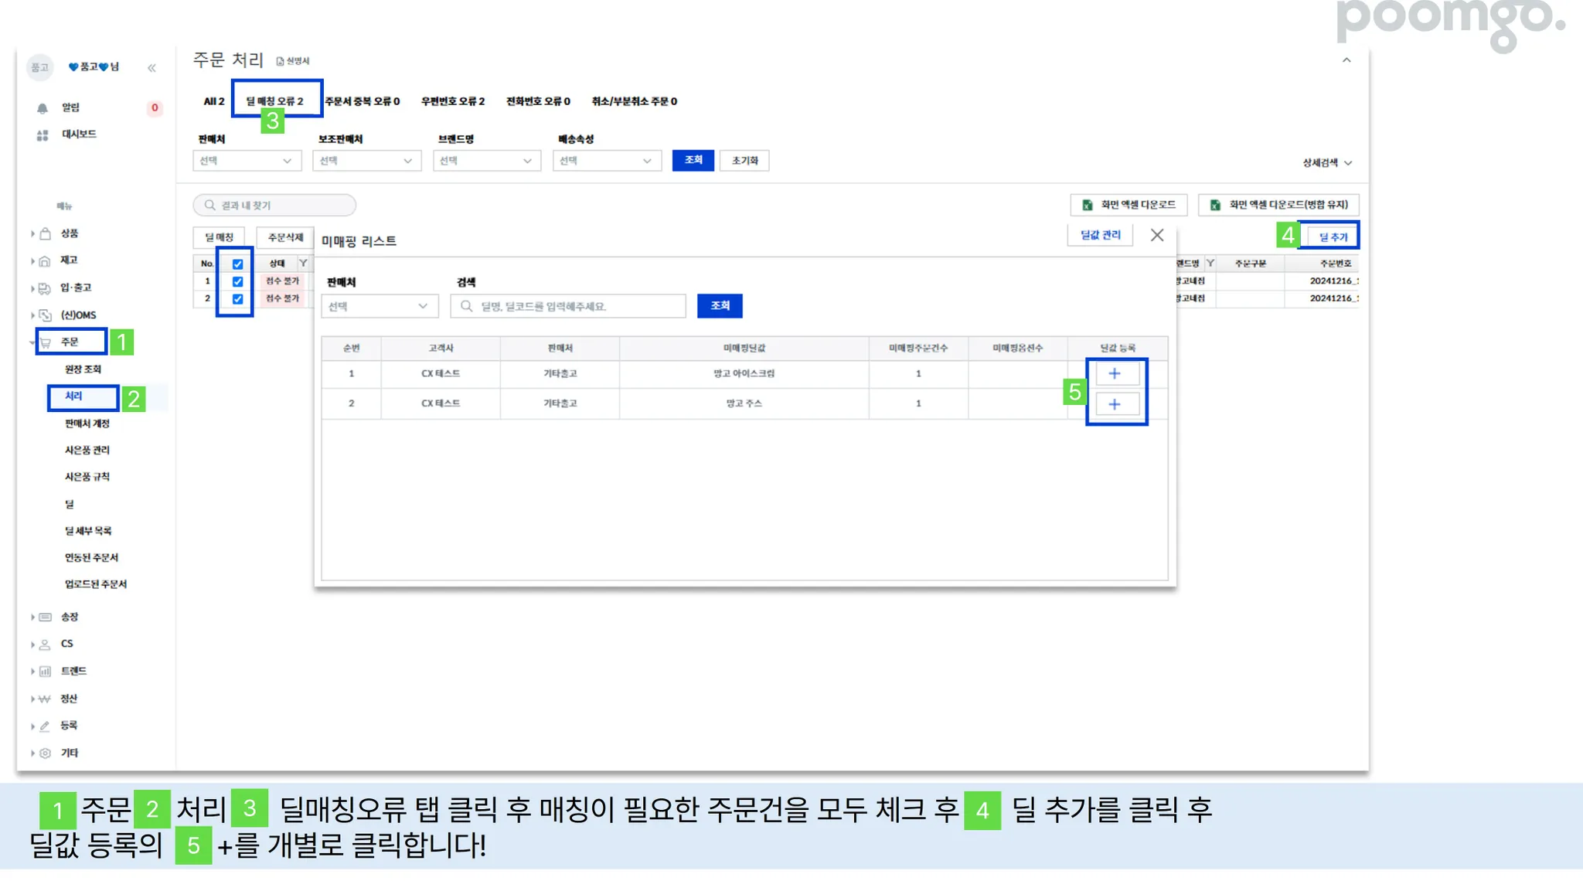
Task: Close the 미매핑 리스트 dialog with X
Action: coord(1156,236)
